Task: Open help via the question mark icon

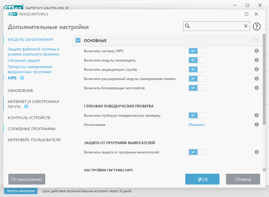Action: click(256, 26)
